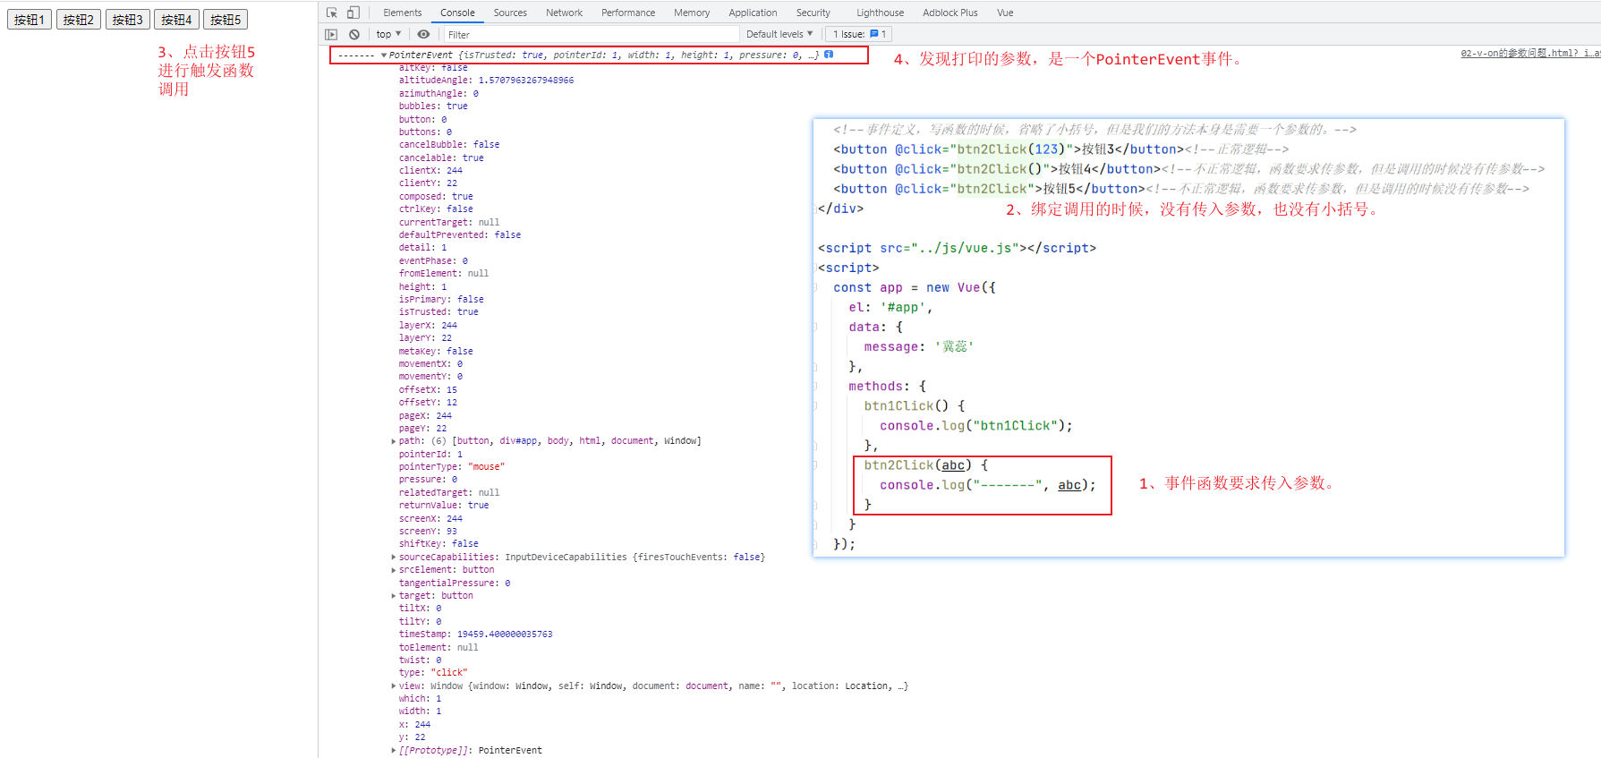Select the cancelBubble: false row
Viewport: 1601px width, 758px height.
point(449,145)
